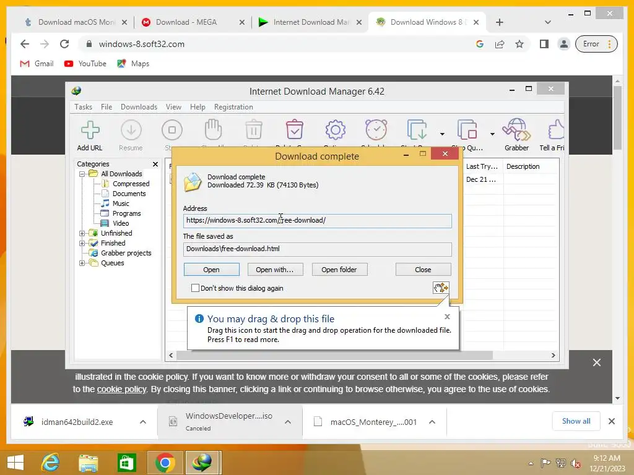Open idman642build2.exe download options arrow
This screenshot has height=475, width=634.
click(143, 422)
